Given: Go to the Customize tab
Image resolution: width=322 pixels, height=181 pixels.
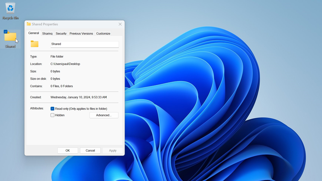Looking at the screenshot, I should [103, 34].
